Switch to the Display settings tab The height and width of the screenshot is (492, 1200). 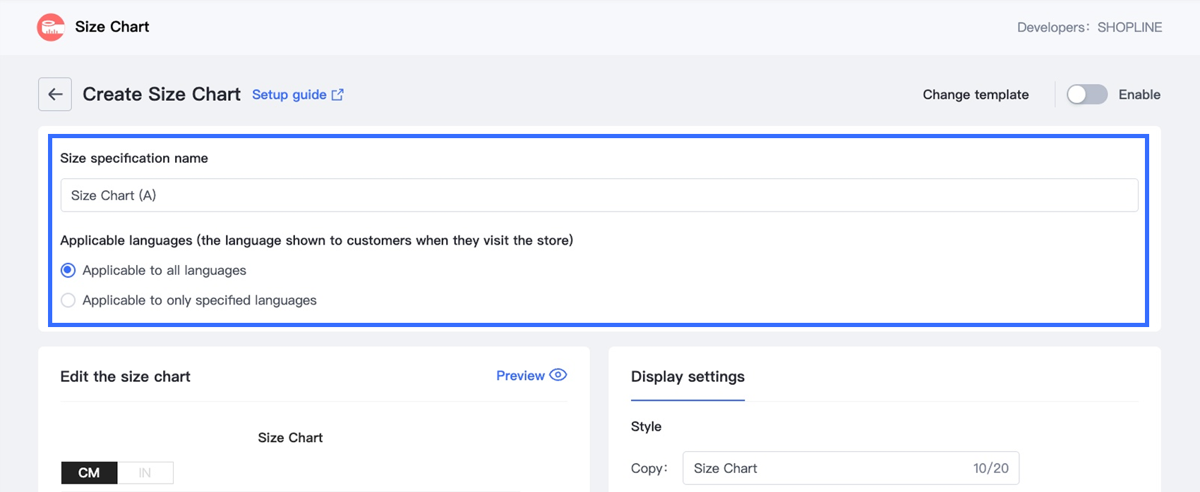pyautogui.click(x=688, y=376)
